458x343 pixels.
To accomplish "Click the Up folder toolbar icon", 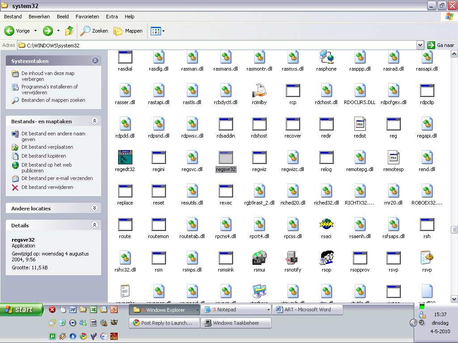I will pos(69,31).
